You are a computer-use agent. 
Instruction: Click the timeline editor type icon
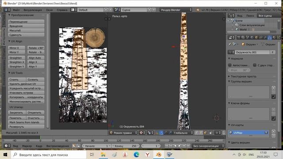7,146
